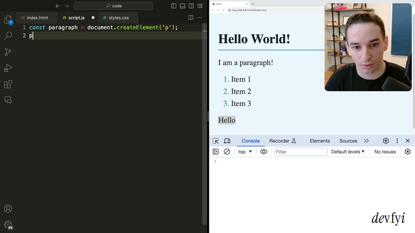Switch to the index.html editor tab
Image resolution: width=415 pixels, height=233 pixels.
pos(37,18)
